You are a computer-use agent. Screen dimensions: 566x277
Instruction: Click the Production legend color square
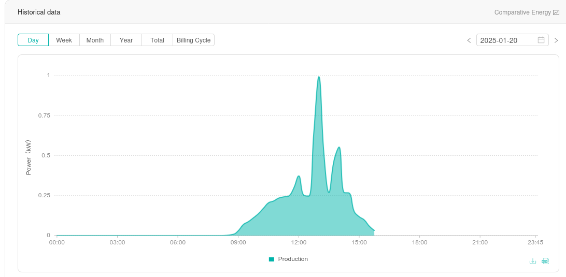[x=272, y=259]
